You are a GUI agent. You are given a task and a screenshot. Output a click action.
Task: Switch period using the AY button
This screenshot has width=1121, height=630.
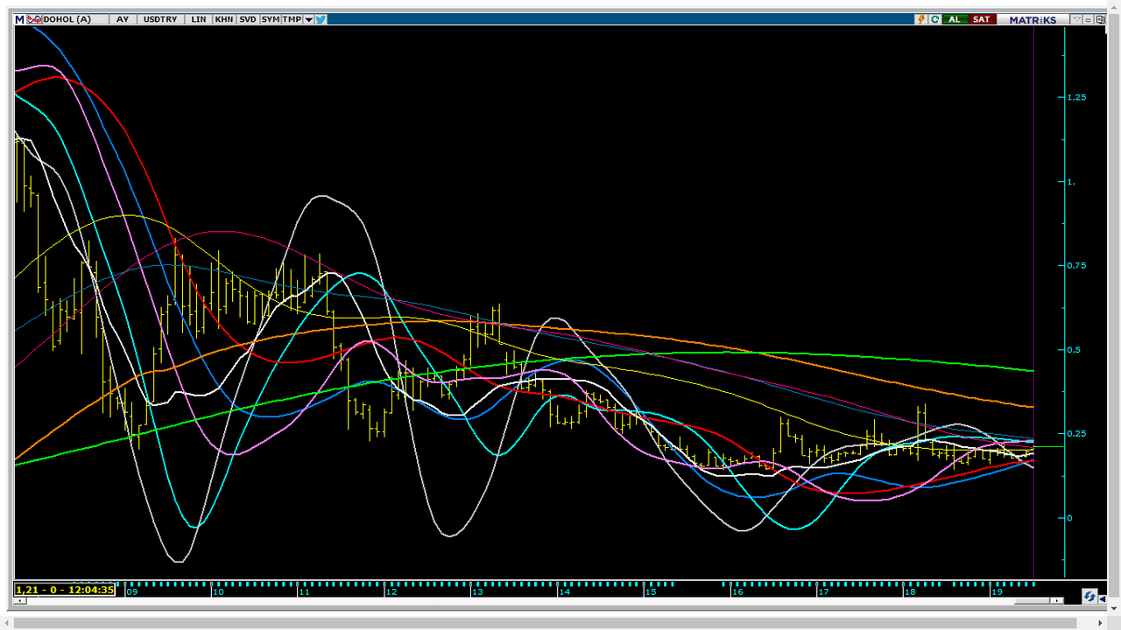tap(123, 19)
